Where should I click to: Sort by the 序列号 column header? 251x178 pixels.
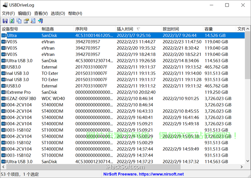click(95, 29)
